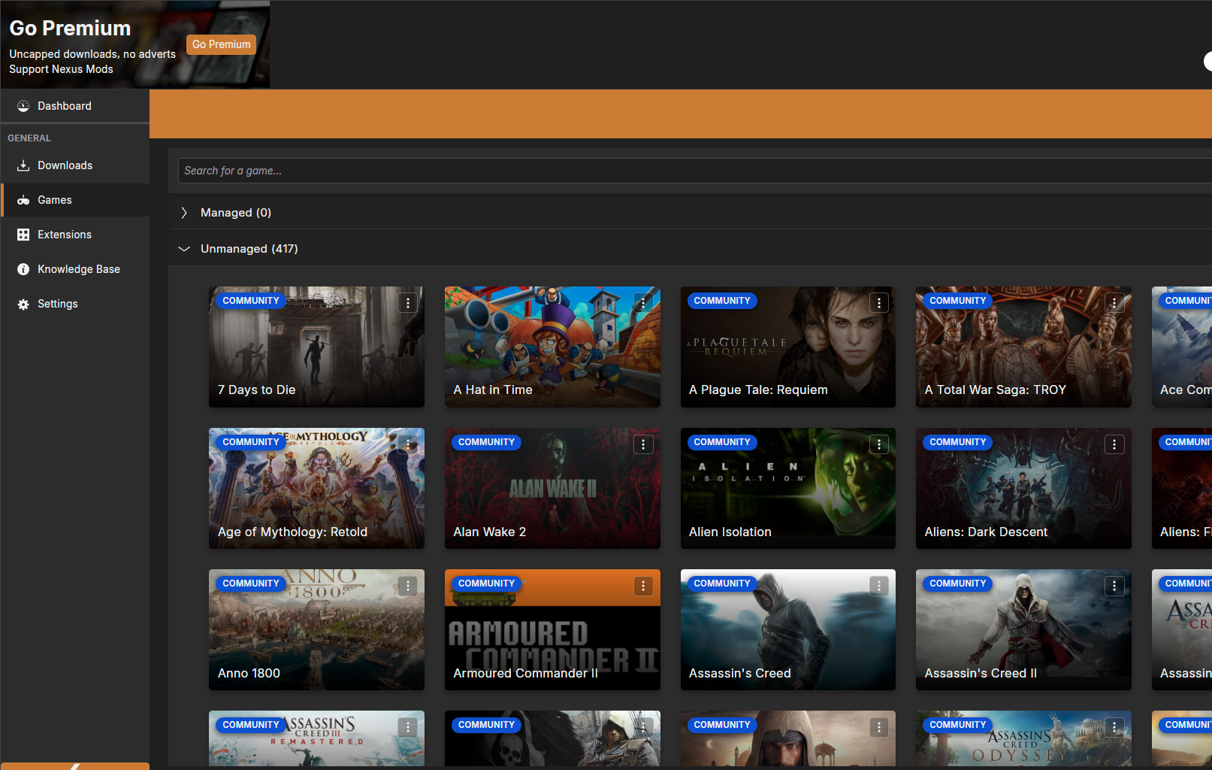This screenshot has width=1212, height=770.
Task: Open the A Plague Tale: Requiem options menu
Action: click(879, 303)
